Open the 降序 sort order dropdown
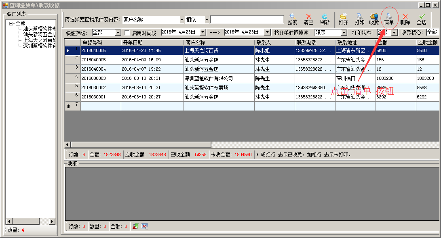This screenshot has height=238, width=441. (x=344, y=33)
